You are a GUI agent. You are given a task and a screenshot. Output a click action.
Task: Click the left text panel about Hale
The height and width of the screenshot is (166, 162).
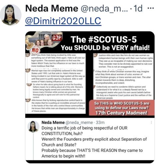tap(56, 83)
